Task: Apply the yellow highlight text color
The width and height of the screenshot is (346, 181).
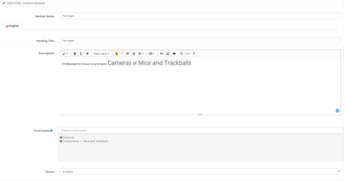Action: pos(116,54)
